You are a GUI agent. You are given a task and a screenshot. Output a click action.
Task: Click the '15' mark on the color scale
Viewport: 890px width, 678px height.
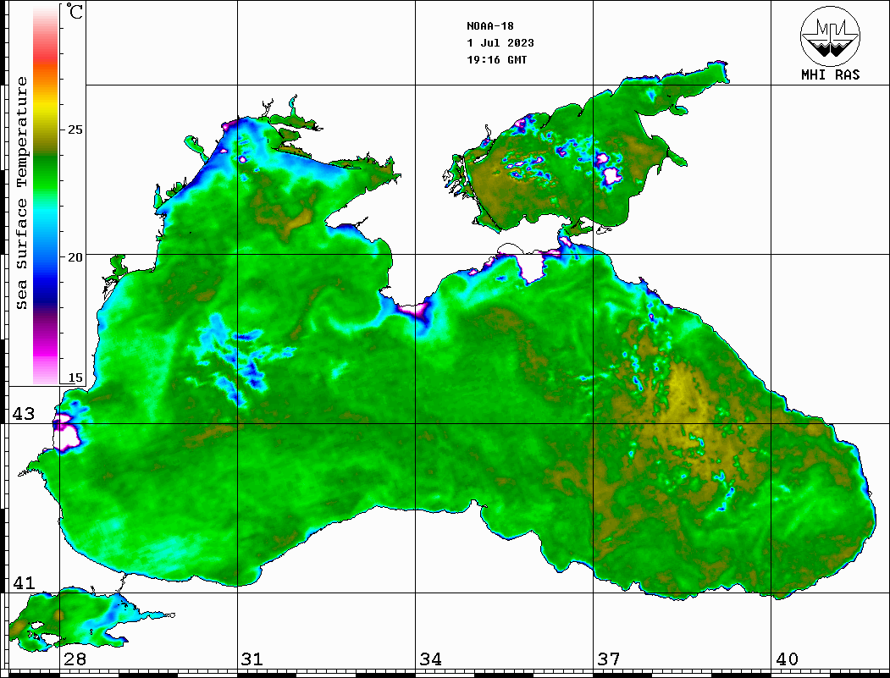point(75,378)
